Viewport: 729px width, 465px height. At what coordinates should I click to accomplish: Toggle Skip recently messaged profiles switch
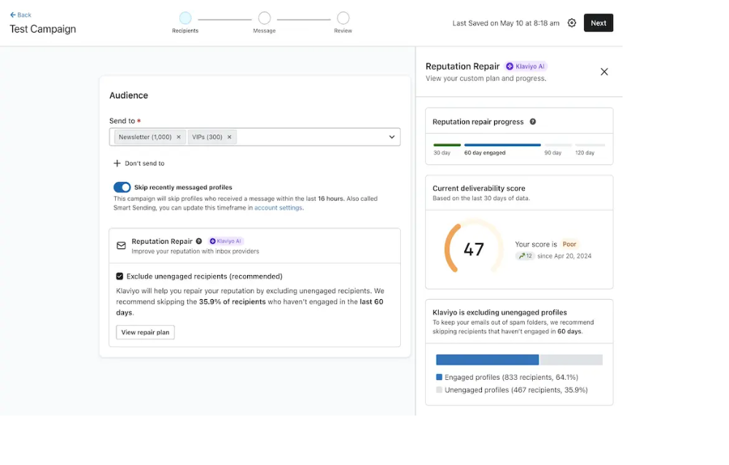pyautogui.click(x=122, y=187)
